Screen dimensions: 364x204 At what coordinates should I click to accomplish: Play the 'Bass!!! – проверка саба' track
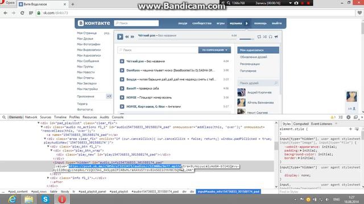click(122, 88)
